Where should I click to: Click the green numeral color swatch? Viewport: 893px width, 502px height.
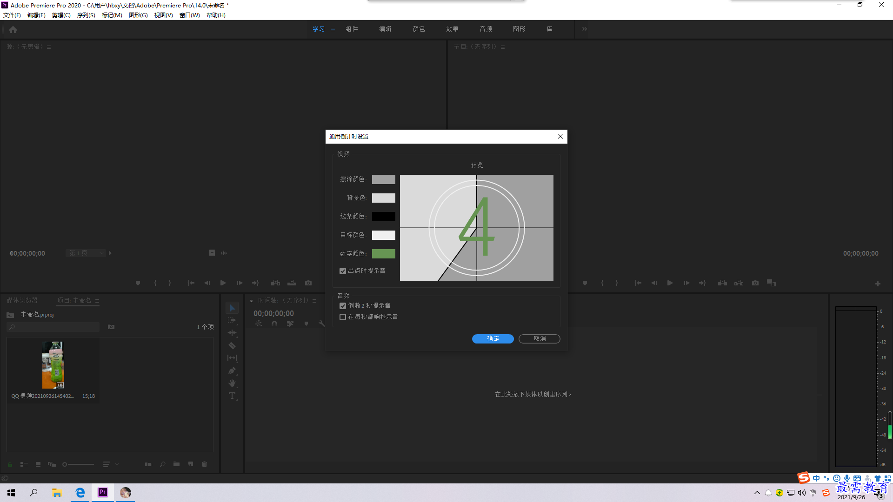(384, 254)
